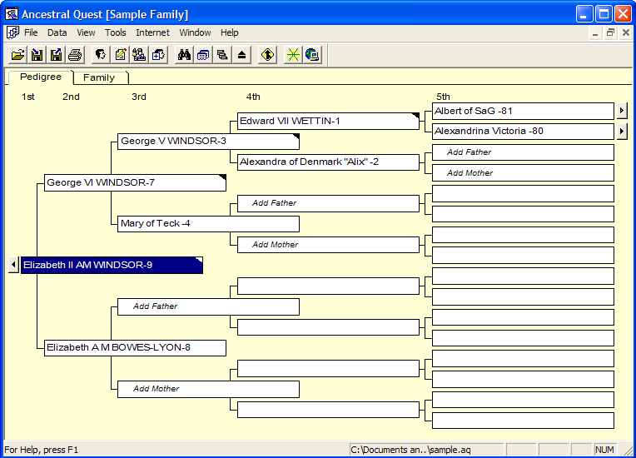Open the View menu

tap(86, 32)
